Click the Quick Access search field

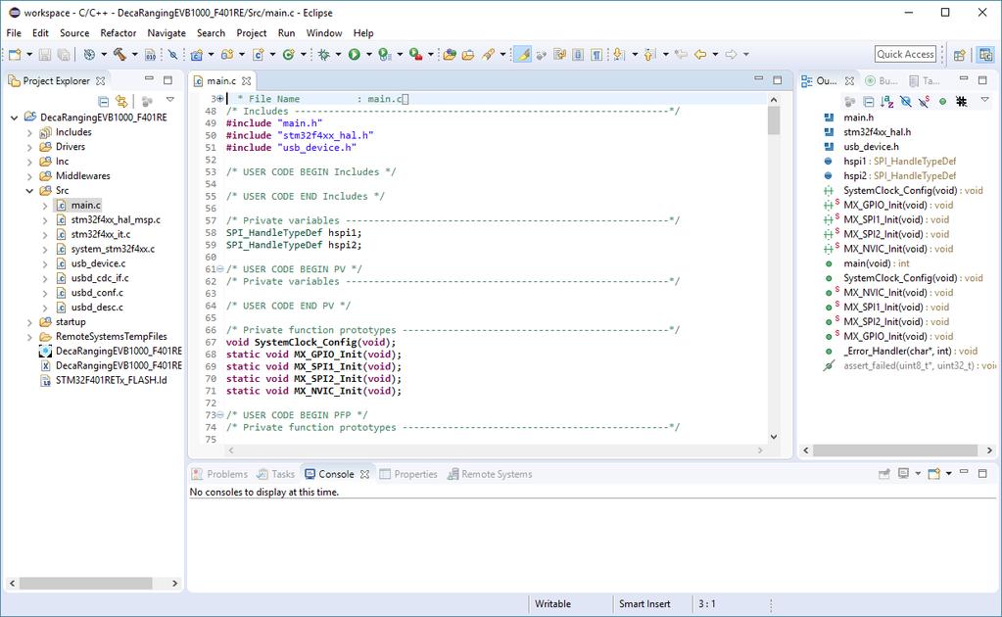pyautogui.click(x=905, y=54)
